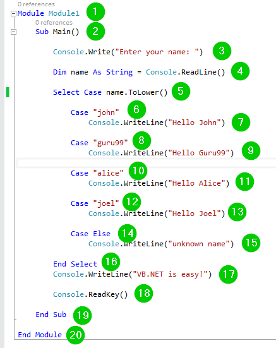Collapse the Module Module1 code block
This screenshot has width=276, height=348.
[13, 14]
